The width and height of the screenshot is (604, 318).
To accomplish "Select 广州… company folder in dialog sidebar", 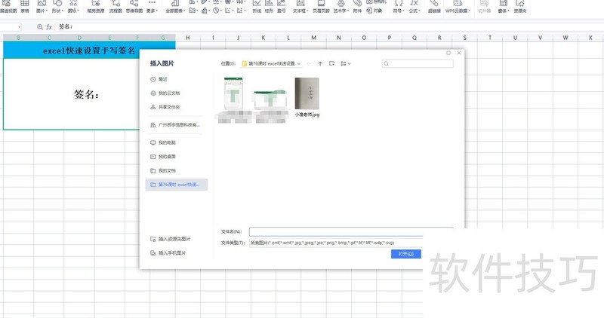I will coord(175,125).
